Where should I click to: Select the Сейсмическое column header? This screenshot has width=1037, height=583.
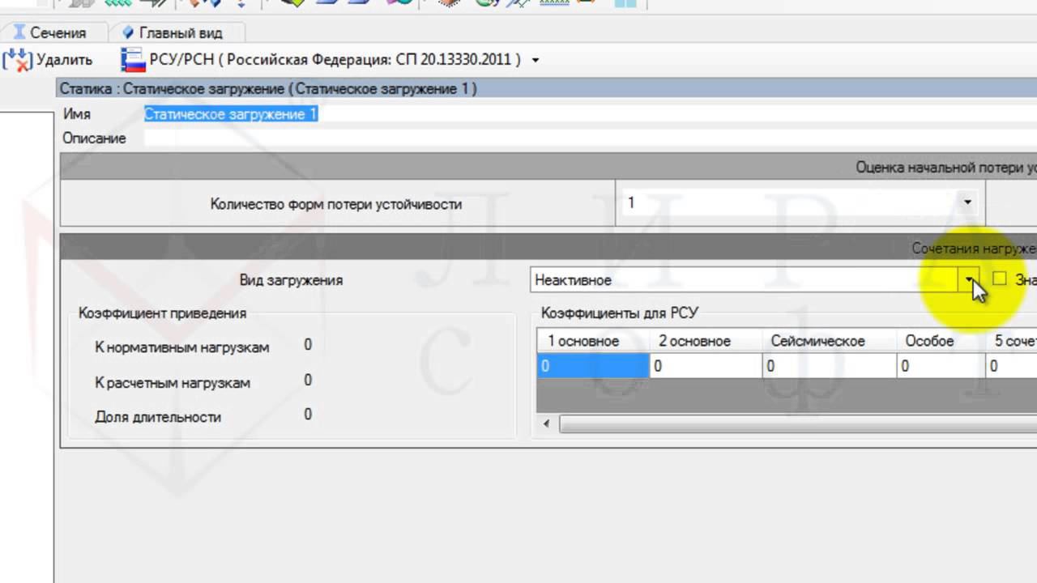[x=829, y=342]
